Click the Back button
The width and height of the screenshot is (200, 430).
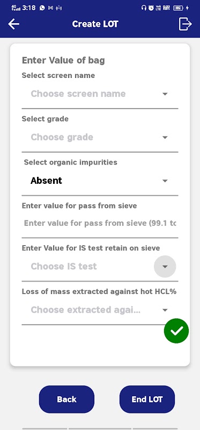tap(66, 399)
